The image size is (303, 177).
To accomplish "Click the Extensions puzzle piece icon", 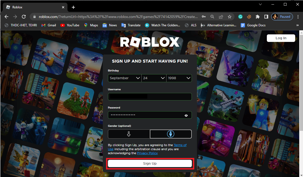I will (257, 16).
